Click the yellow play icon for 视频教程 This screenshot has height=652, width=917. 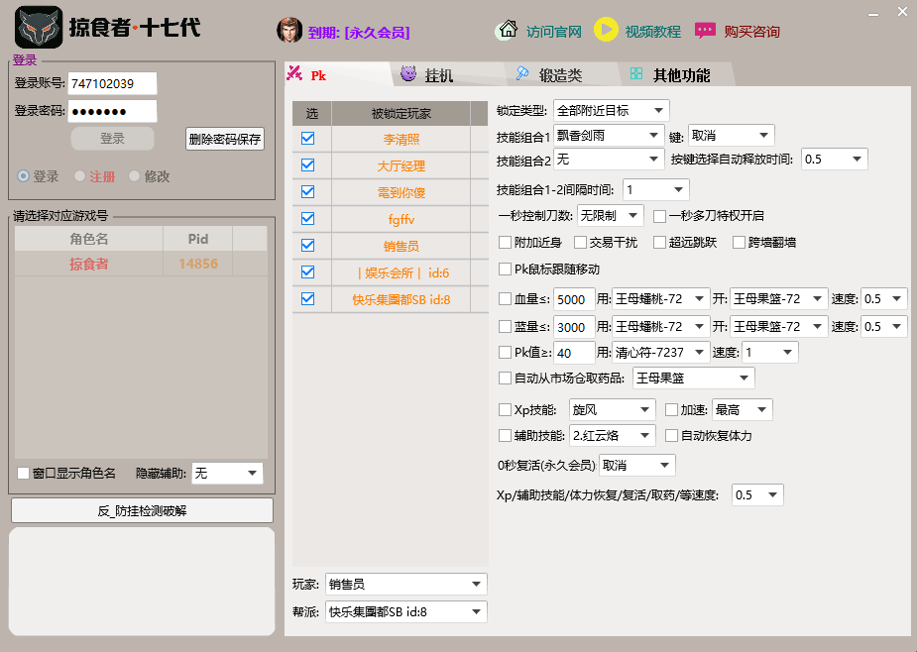607,31
